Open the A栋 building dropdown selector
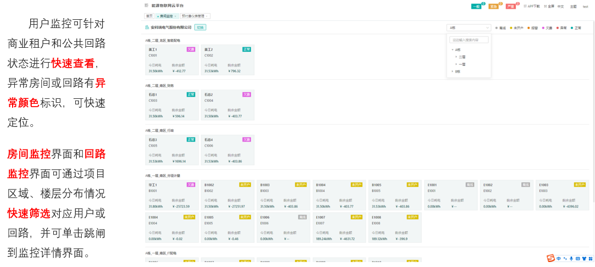 click(469, 27)
